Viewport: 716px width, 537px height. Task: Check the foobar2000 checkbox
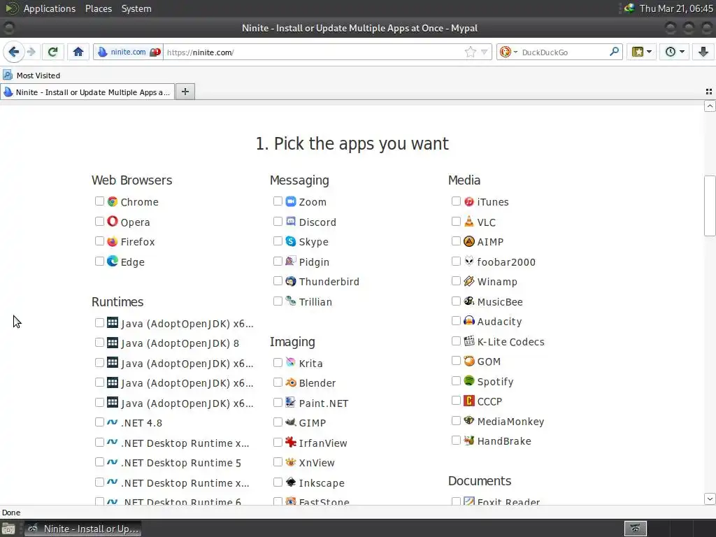pos(456,261)
